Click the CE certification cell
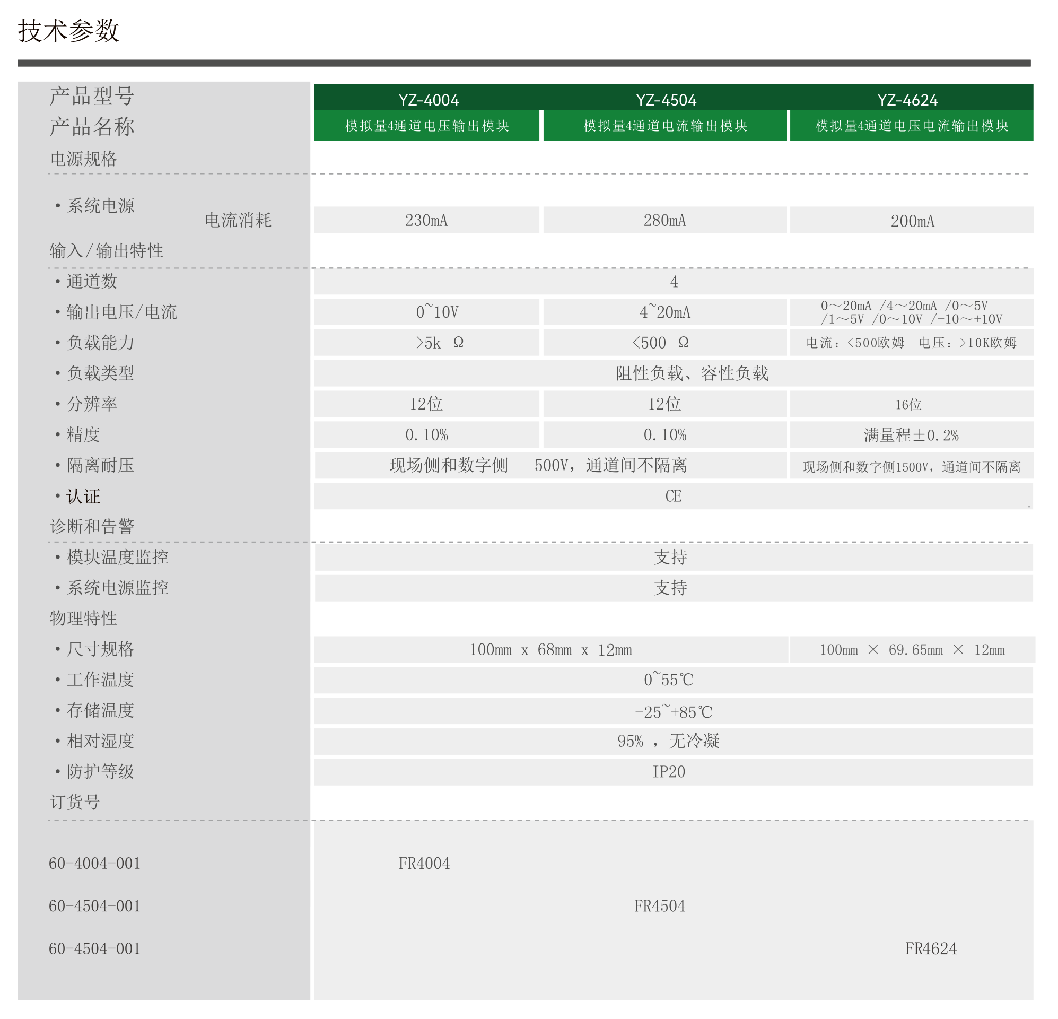The image size is (1058, 1019). click(673, 497)
